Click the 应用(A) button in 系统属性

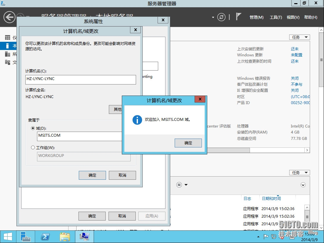tap(152, 216)
